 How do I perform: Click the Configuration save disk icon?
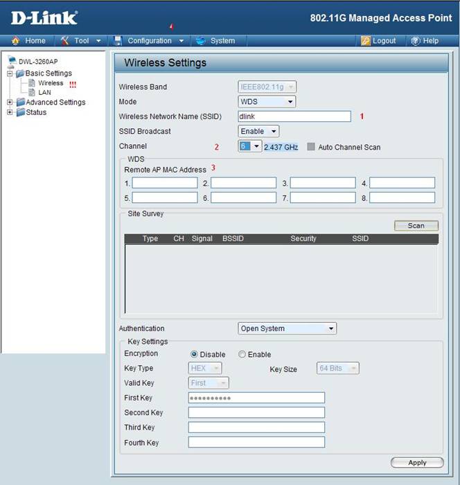[118, 41]
